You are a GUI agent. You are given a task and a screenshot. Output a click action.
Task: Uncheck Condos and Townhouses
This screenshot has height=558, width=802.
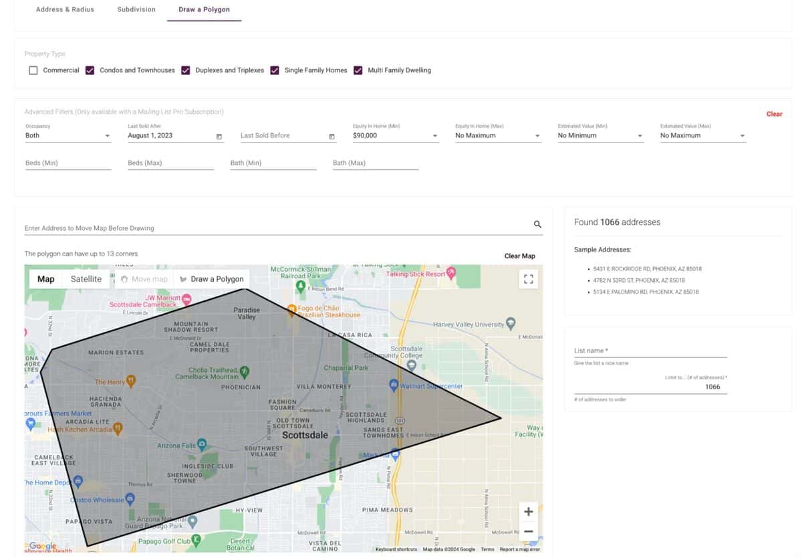90,70
